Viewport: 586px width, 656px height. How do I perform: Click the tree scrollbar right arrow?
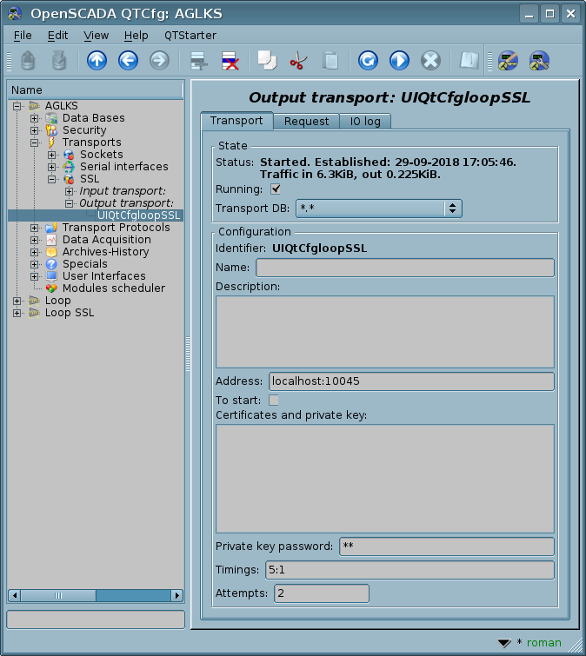click(177, 595)
